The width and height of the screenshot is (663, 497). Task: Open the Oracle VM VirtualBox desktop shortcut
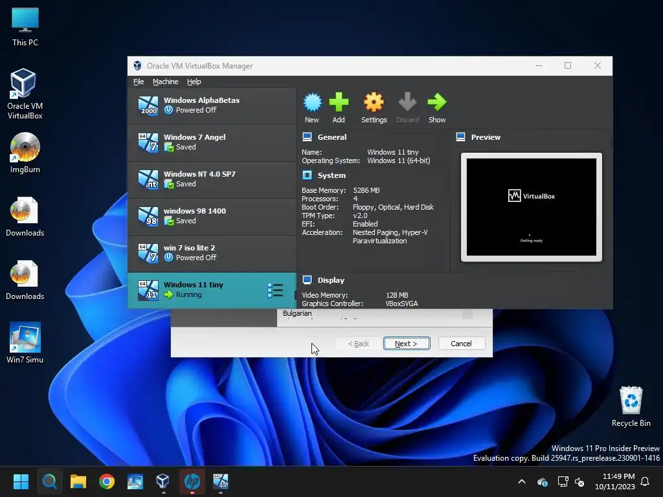(25, 94)
